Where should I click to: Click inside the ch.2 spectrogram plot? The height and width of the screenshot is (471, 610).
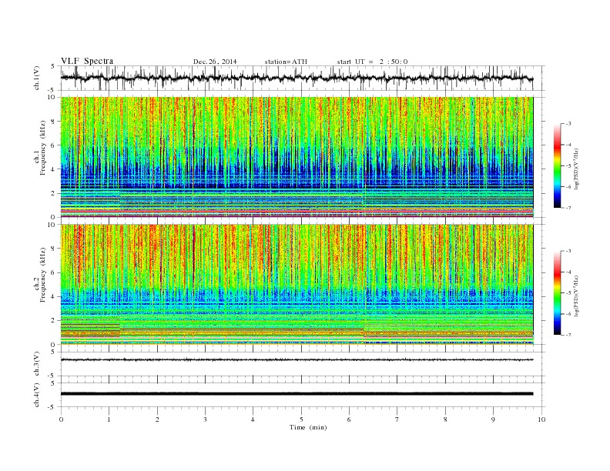click(x=297, y=285)
